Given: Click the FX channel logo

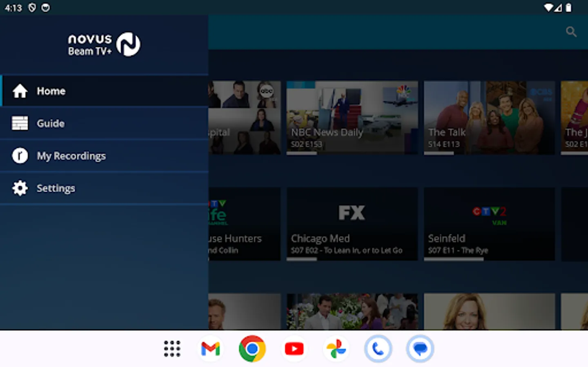Looking at the screenshot, I should tap(352, 213).
